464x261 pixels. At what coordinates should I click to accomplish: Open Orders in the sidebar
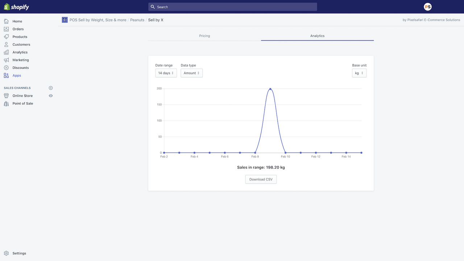[18, 29]
